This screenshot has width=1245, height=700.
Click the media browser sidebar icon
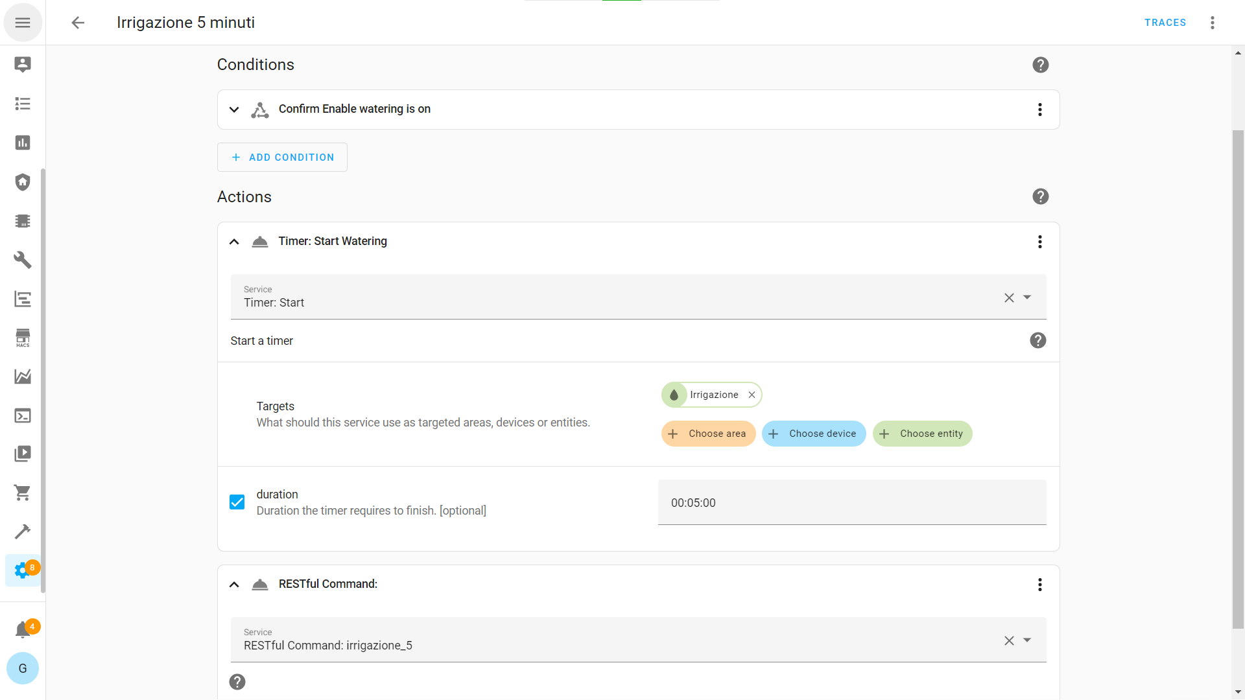coord(23,454)
